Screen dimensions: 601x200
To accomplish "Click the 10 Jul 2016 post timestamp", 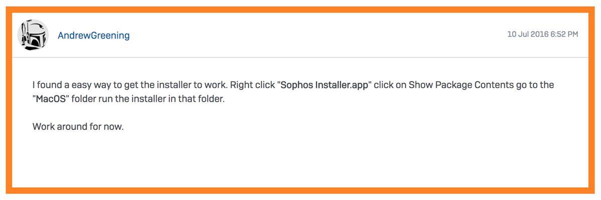I will (x=543, y=34).
